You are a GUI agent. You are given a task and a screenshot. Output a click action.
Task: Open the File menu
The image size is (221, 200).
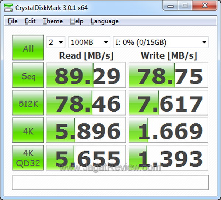tap(13, 21)
